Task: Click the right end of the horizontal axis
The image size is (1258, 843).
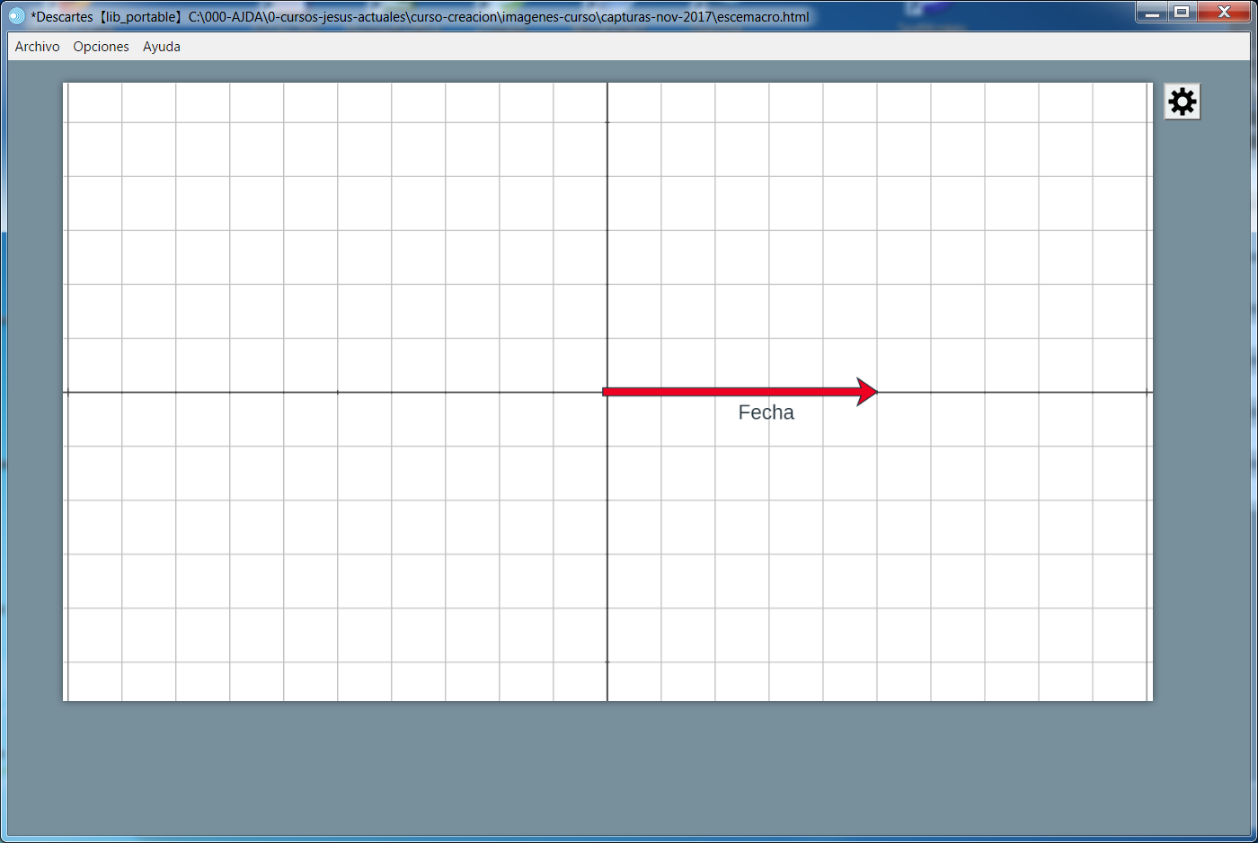Action: [1148, 392]
